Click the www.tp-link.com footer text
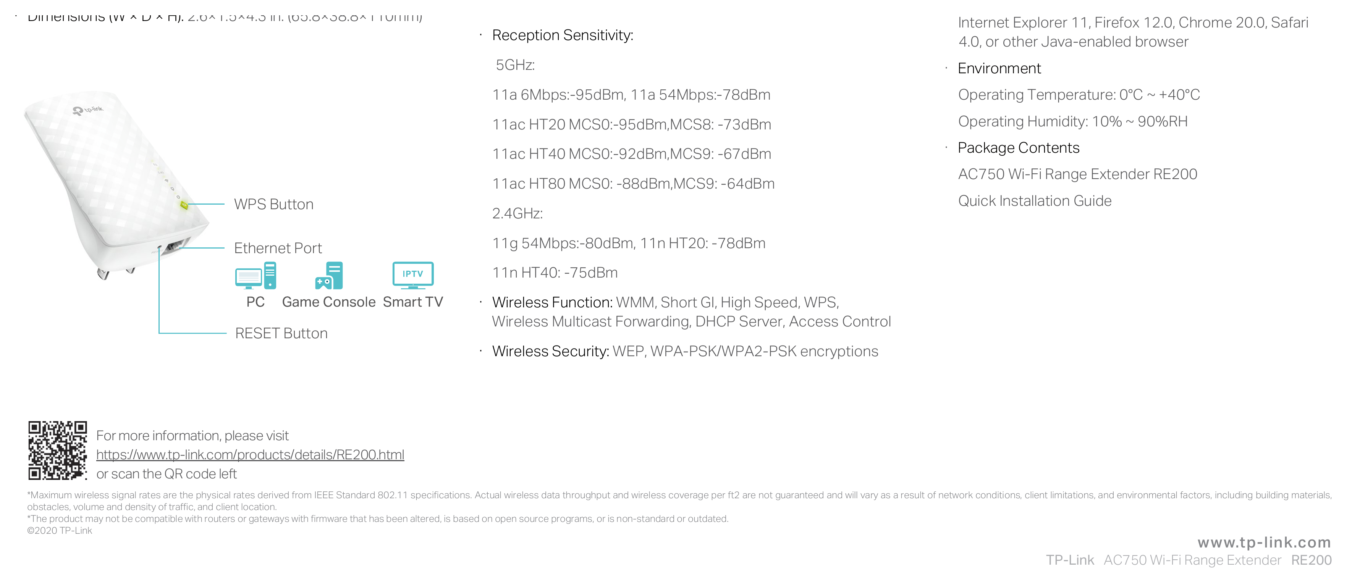The image size is (1347, 583). click(x=1265, y=542)
